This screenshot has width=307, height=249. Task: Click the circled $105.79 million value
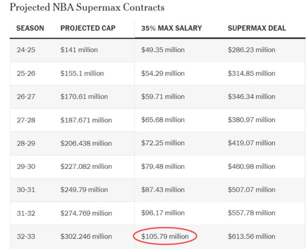pos(165,236)
